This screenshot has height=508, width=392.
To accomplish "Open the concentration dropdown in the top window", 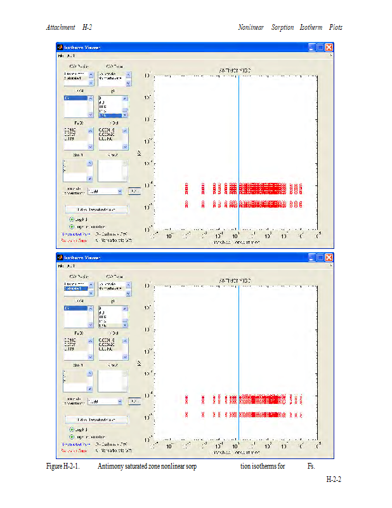I will (x=119, y=190).
